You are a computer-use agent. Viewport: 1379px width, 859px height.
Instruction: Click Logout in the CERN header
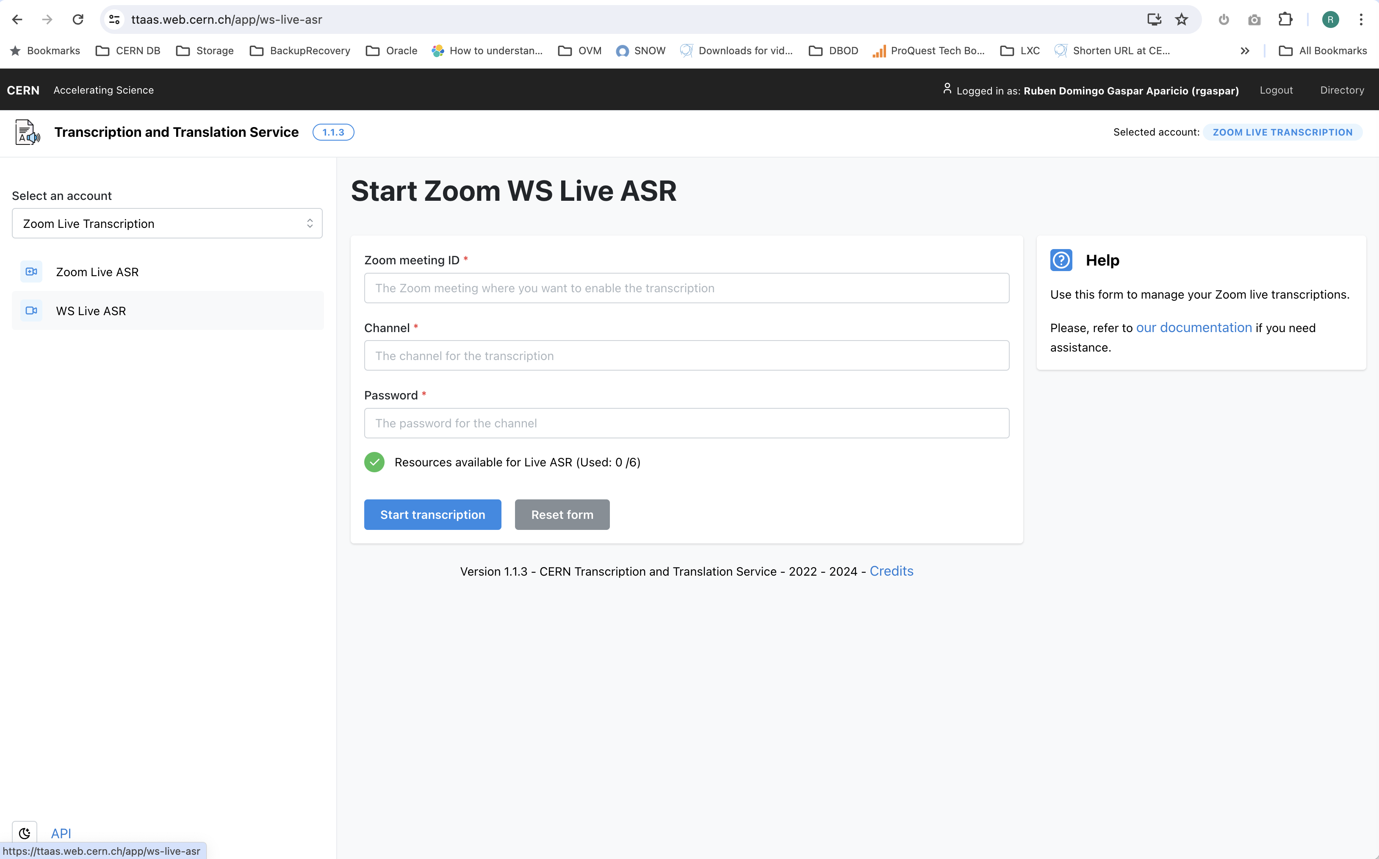pos(1276,90)
